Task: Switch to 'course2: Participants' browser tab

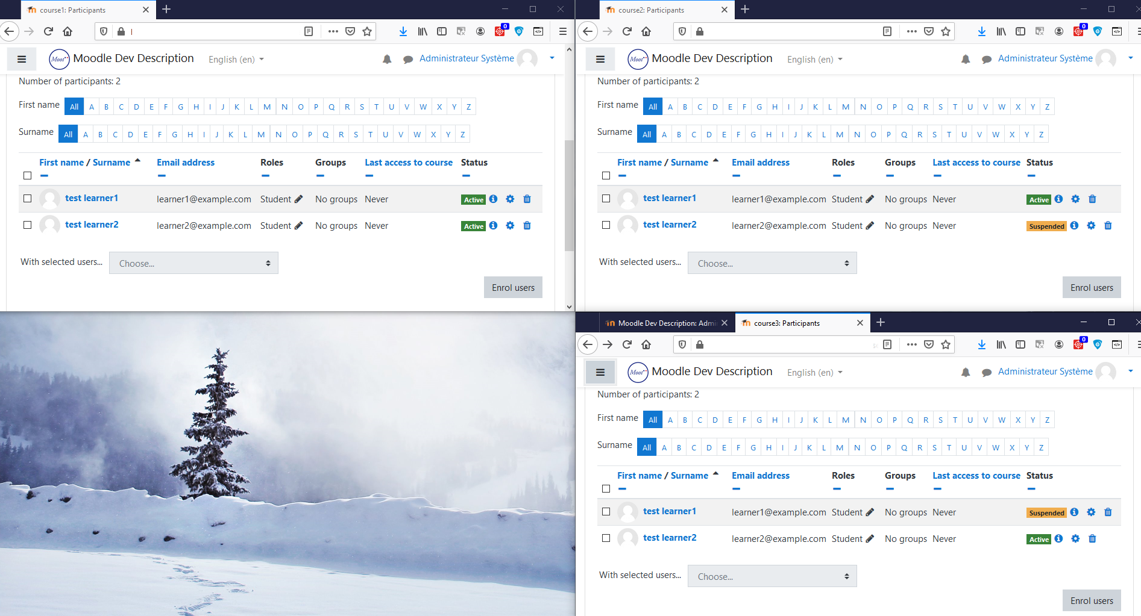Action: [x=667, y=10]
